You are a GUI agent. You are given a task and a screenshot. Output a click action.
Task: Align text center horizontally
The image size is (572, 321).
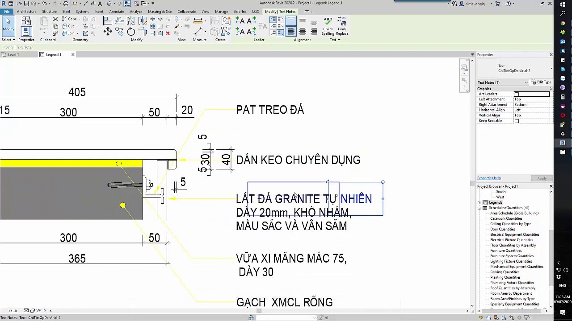pos(303,31)
